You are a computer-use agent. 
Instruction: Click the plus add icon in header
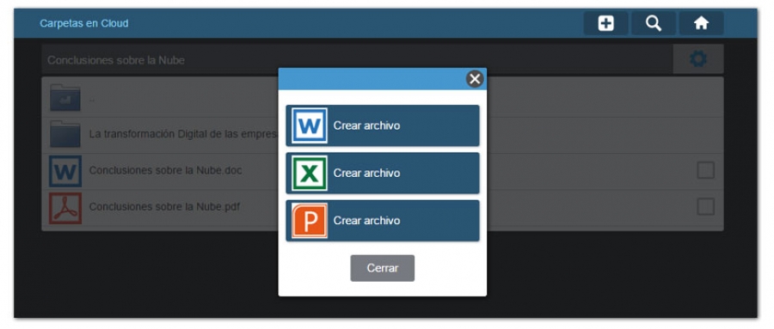pos(605,23)
